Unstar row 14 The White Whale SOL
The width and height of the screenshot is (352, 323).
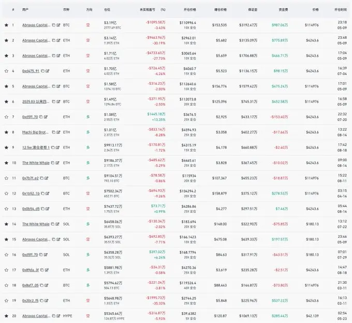tap(6, 224)
